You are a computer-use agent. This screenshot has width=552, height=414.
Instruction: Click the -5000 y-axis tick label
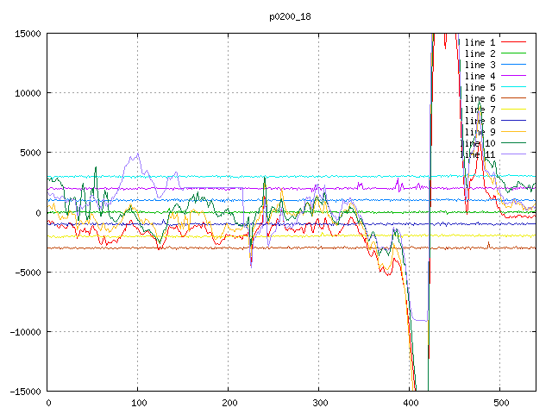(27, 273)
